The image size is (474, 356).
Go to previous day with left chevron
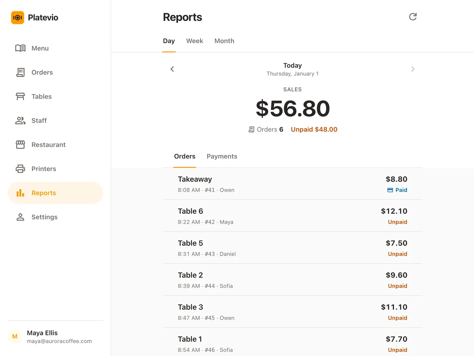pos(172,69)
